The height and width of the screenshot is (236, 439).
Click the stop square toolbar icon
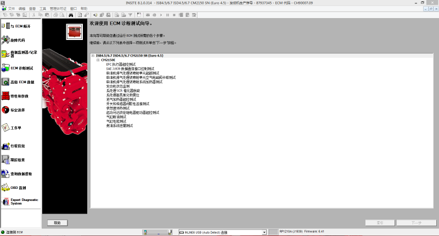174,15
